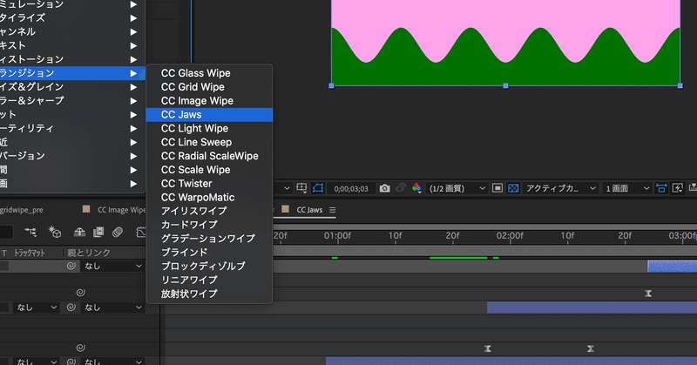
Task: Expand the highlighted トランジション submenu entry
Action: point(72,73)
